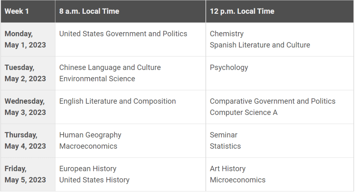Click the Psychology exam entry
Screen dimensions: 355x193
point(229,68)
